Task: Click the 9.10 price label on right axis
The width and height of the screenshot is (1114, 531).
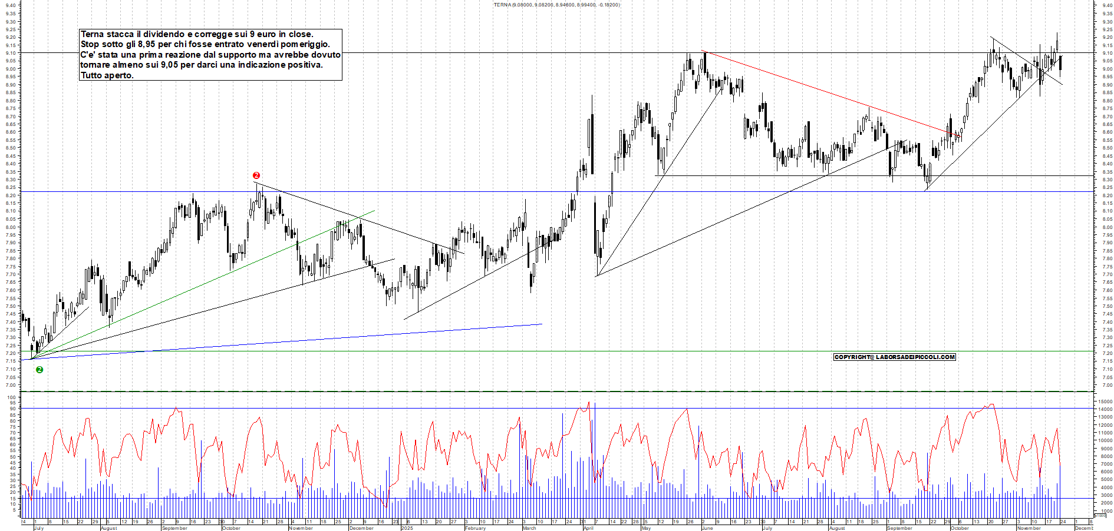Action: click(1107, 52)
